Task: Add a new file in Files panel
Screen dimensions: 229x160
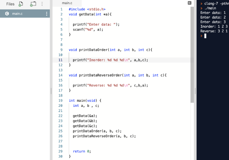Action: click(x=21, y=4)
